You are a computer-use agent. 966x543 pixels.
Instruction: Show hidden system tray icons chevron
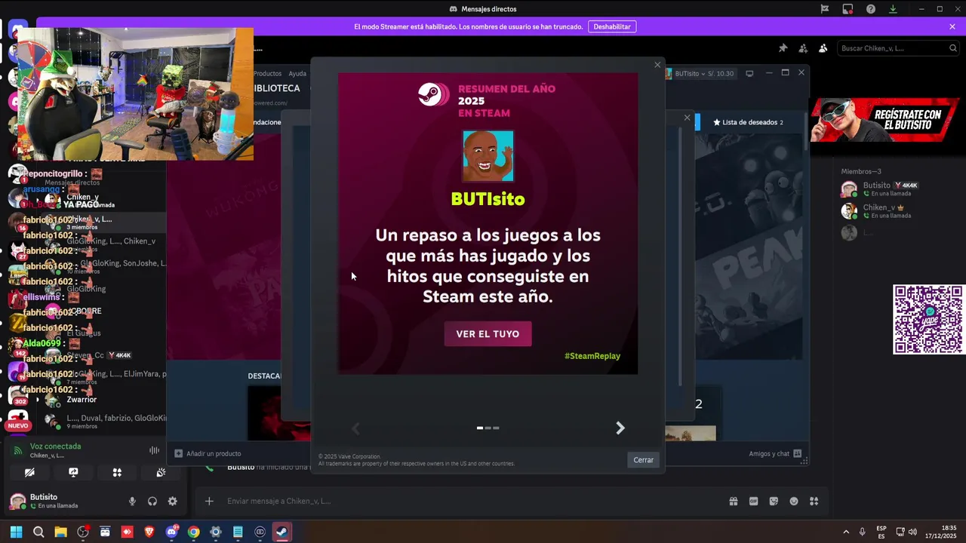coord(846,532)
